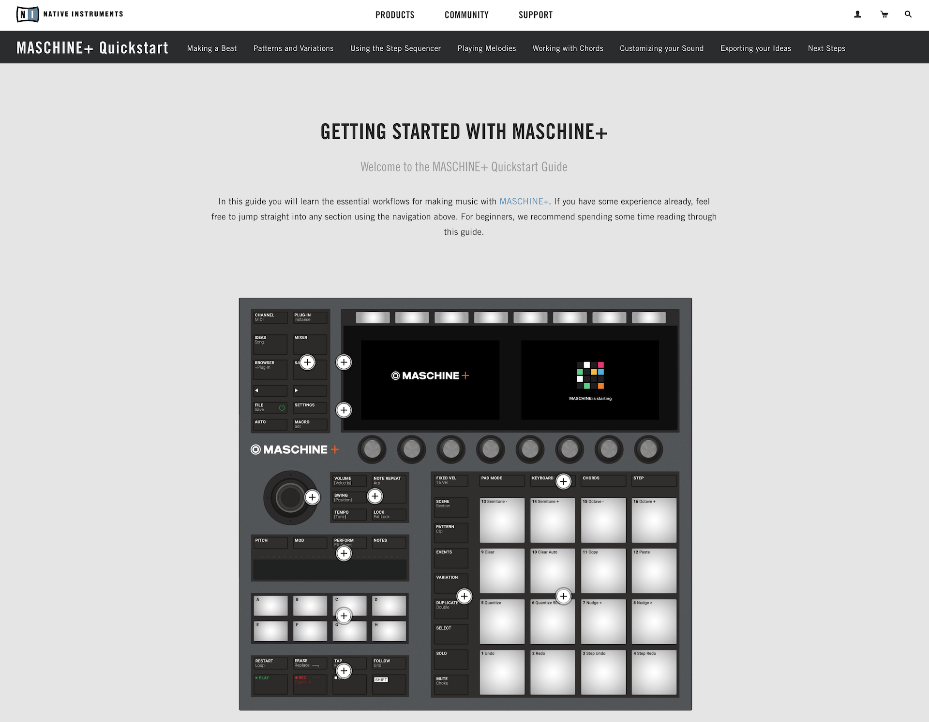Click the green PLAY button on device
Image resolution: width=929 pixels, height=722 pixels.
[x=270, y=684]
